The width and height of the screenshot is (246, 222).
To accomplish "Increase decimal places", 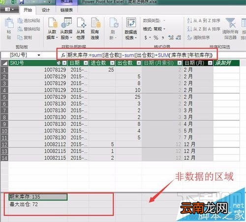I will click(x=171, y=38).
